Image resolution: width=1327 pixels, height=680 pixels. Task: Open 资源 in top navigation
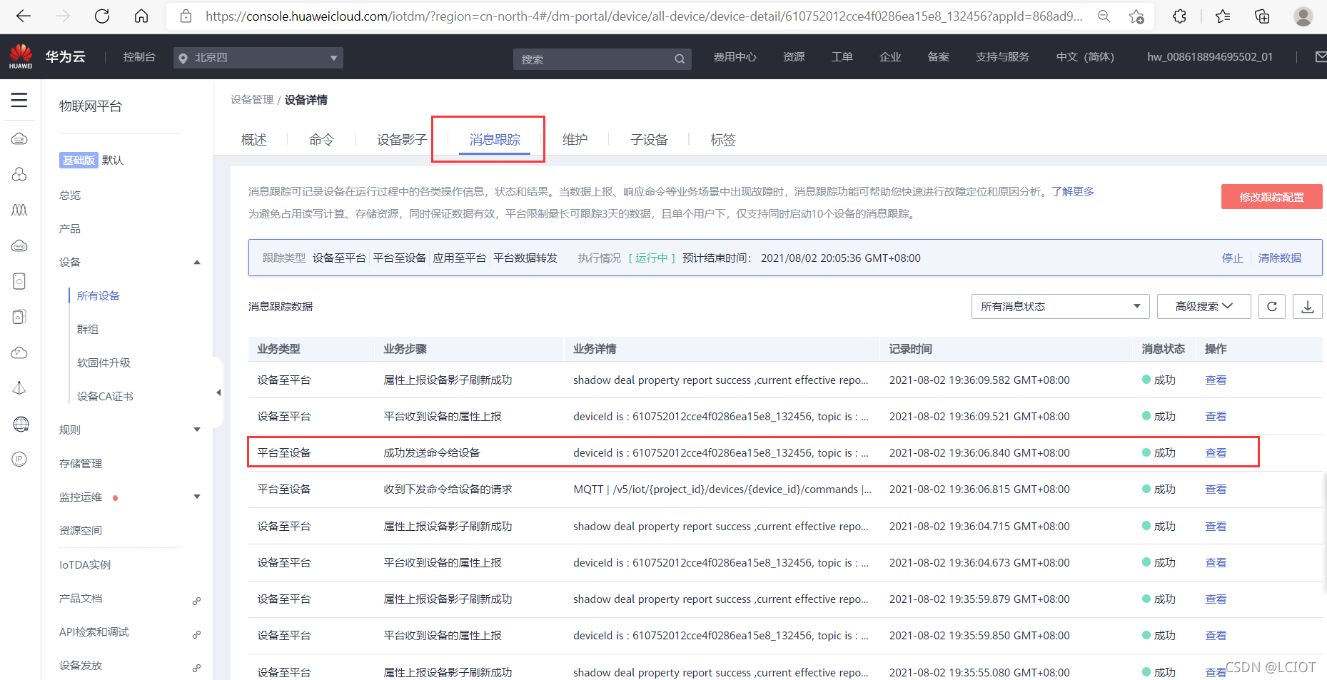pyautogui.click(x=794, y=57)
